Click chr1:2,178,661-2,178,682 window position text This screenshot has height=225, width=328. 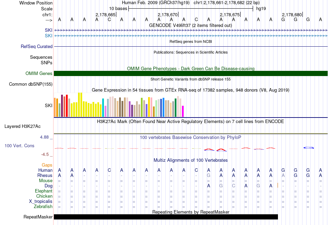226,3
